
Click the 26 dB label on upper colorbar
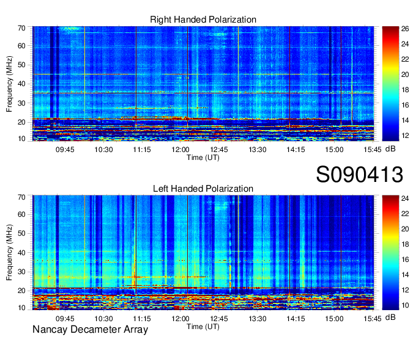tap(405, 29)
